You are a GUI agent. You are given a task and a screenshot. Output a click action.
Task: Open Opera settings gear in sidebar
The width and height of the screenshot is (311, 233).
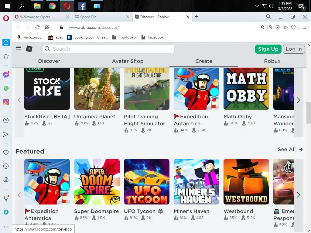coord(6,180)
